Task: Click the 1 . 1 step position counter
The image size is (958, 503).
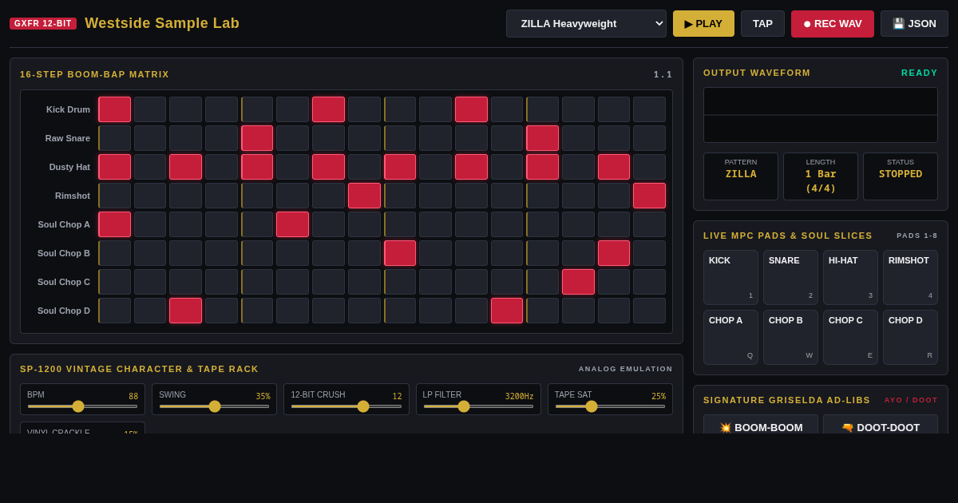Action: click(663, 74)
